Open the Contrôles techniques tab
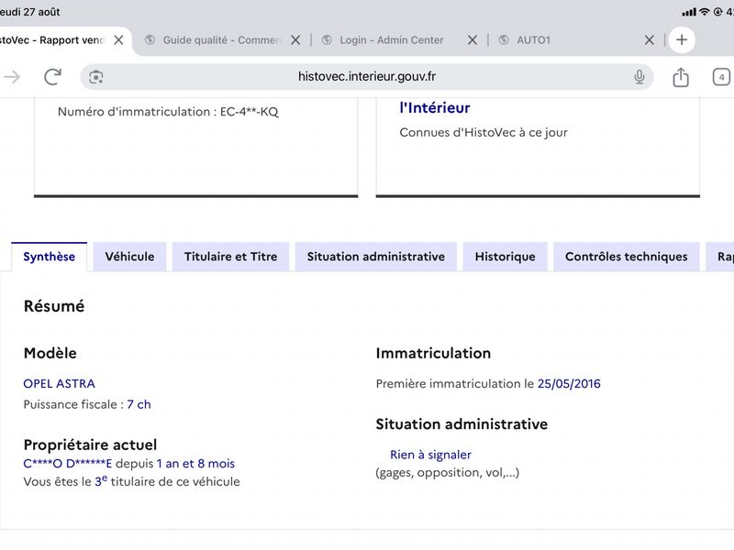 [x=627, y=257]
